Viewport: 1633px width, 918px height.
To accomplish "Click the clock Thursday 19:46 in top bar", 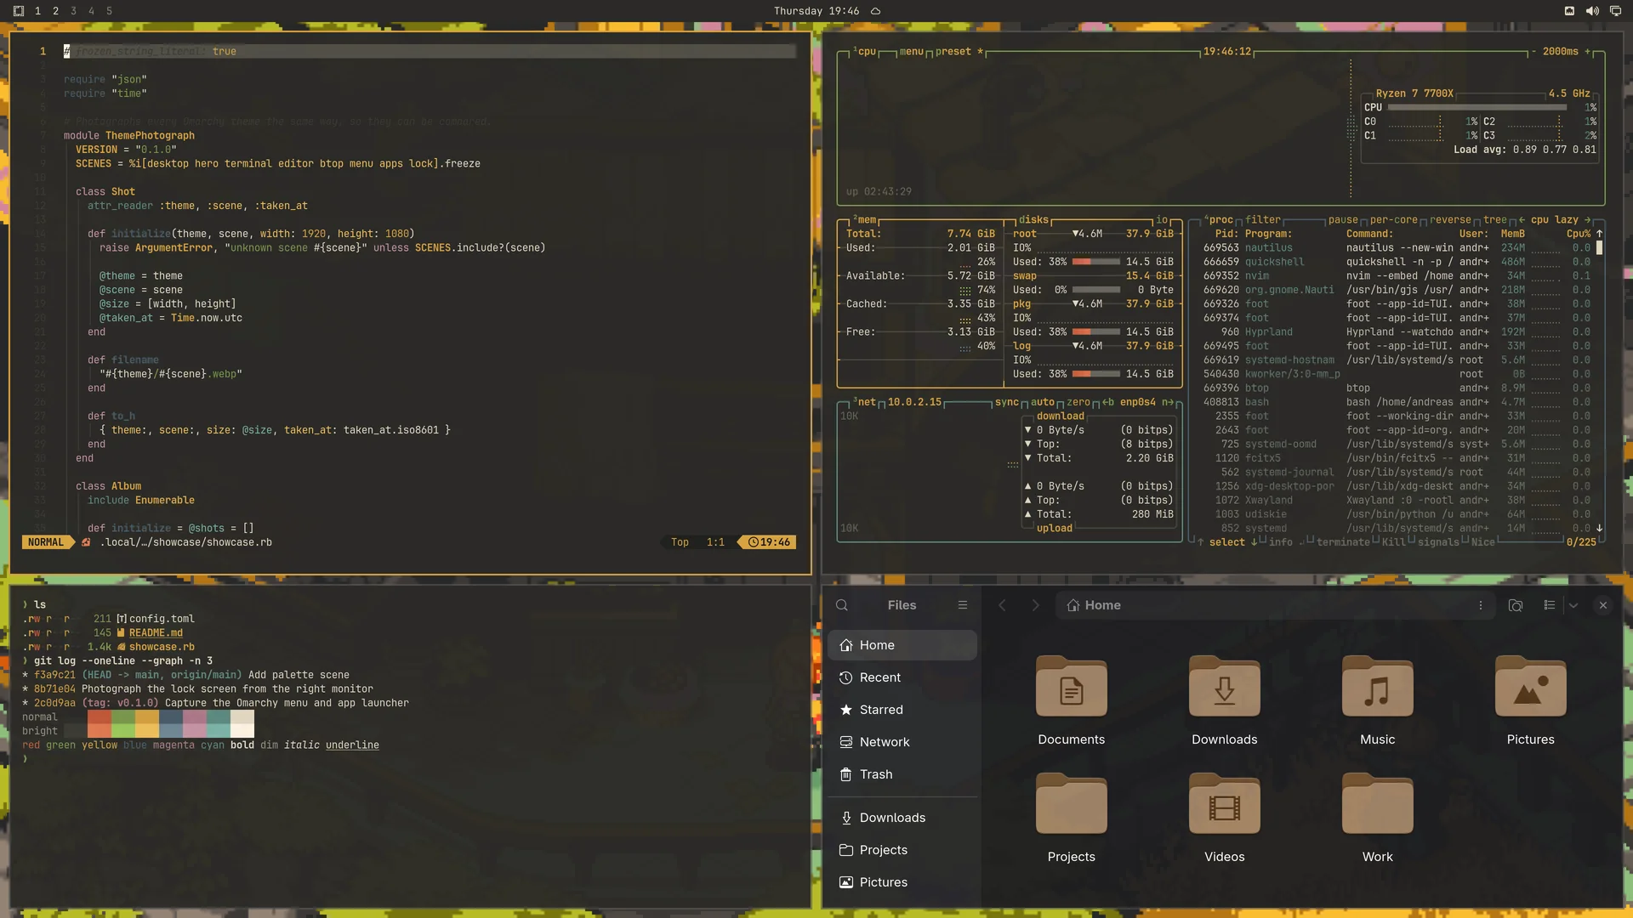I will tap(816, 11).
